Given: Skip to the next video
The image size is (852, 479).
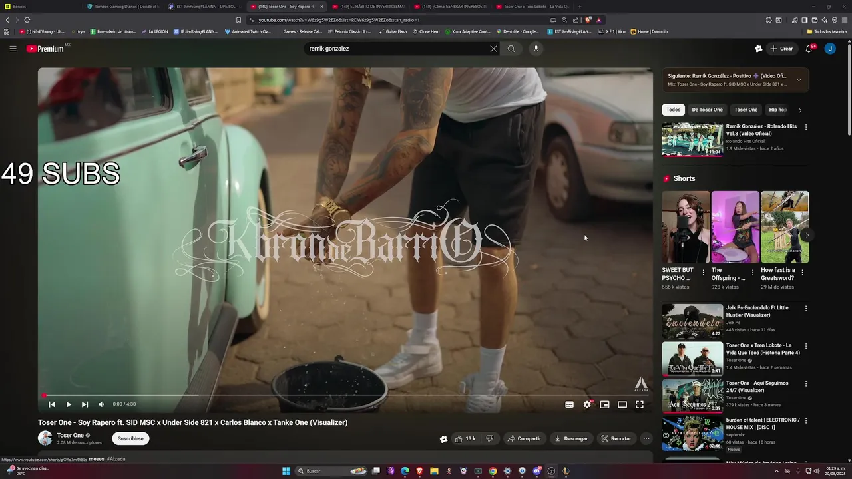Looking at the screenshot, I should point(85,404).
